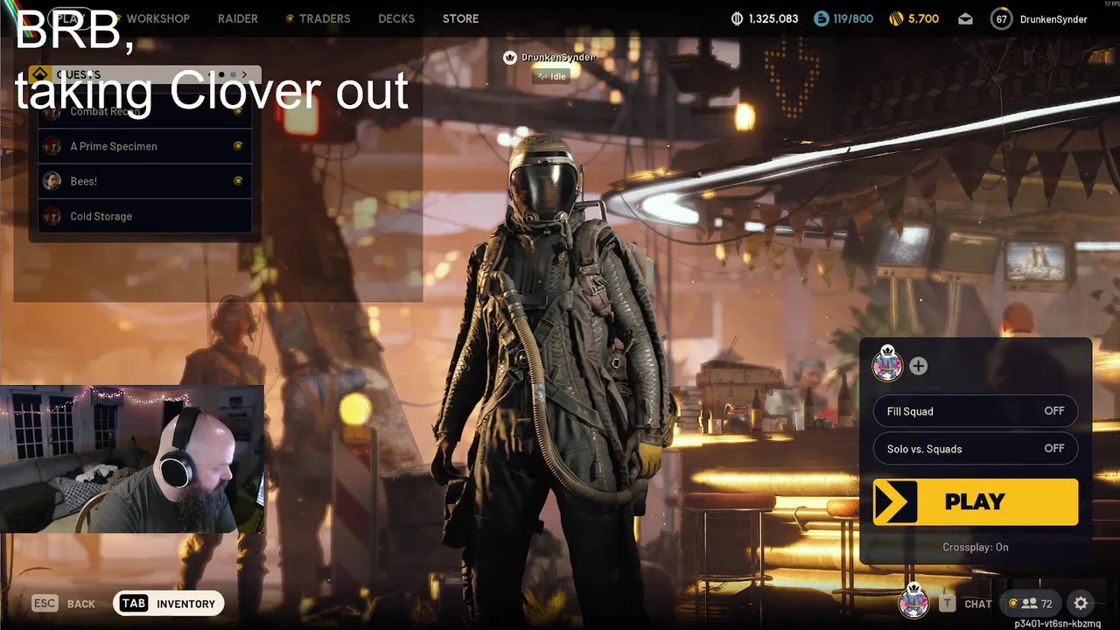
Task: Select the Combat Recon quest
Action: 145,111
